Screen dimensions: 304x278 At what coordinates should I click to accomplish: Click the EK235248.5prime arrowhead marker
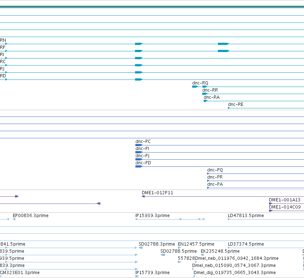tap(202, 255)
